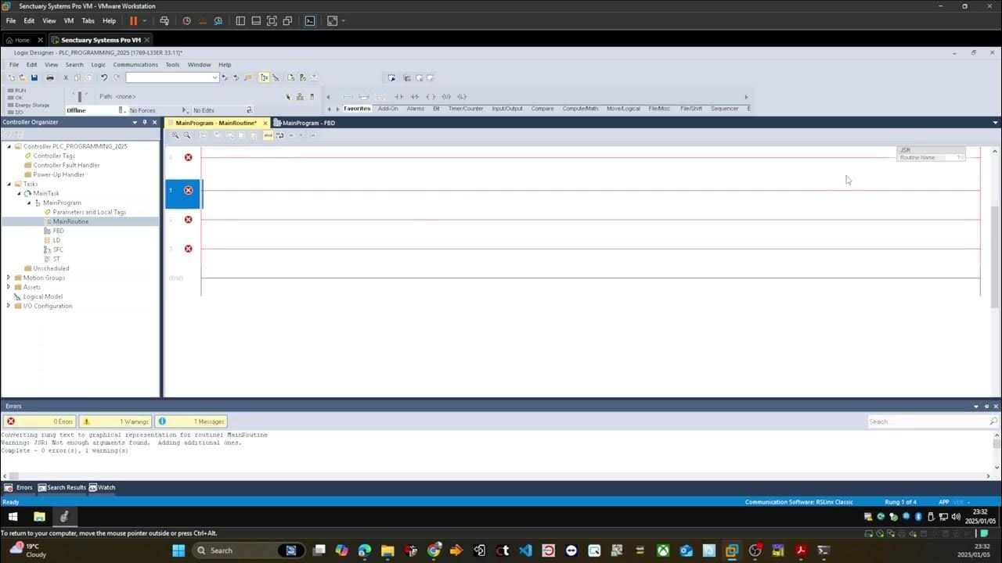The height and width of the screenshot is (563, 1002).
Task: Click the Save icon in Logix Designer toolbar
Action: coord(34,77)
